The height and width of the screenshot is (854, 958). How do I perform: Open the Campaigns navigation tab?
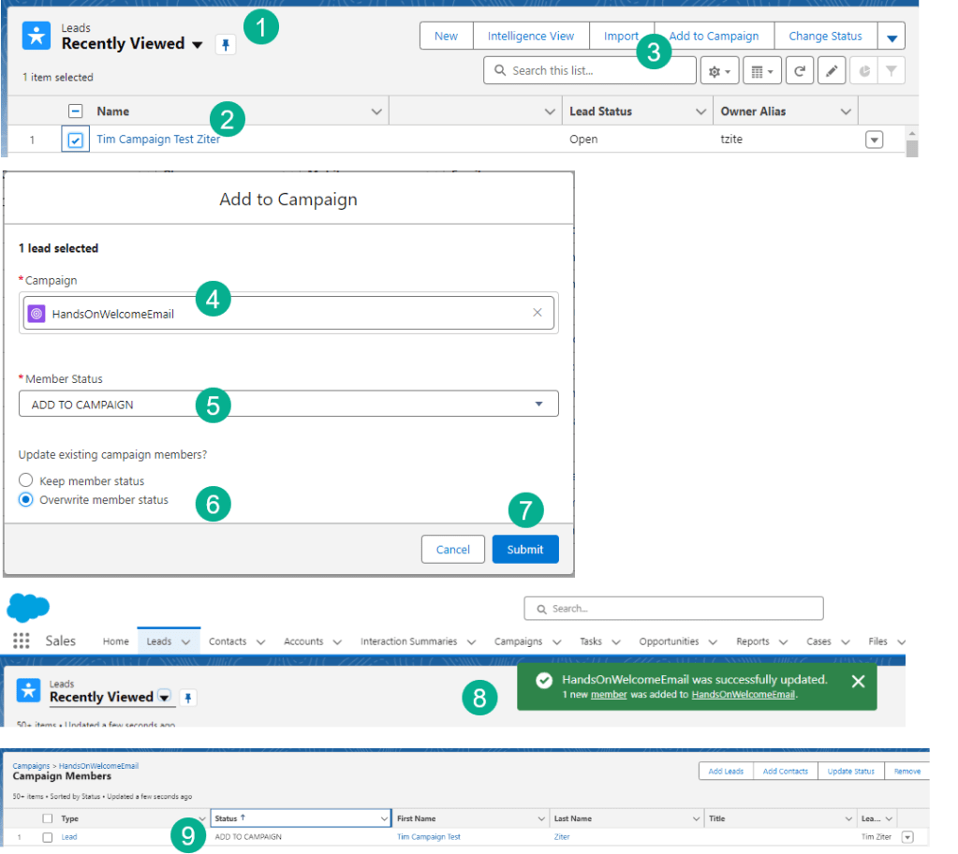(x=518, y=641)
